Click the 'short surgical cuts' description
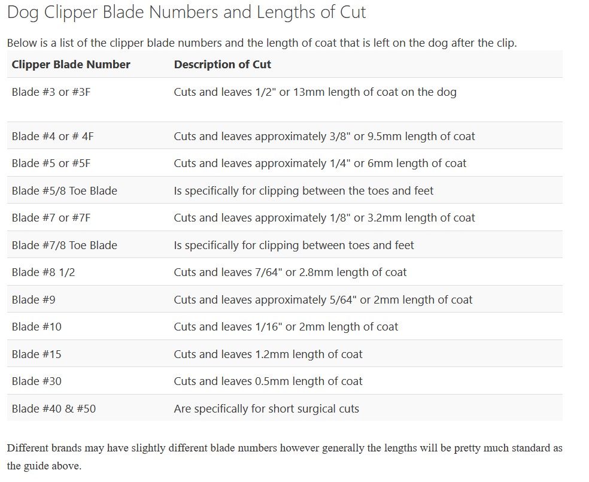Image resolution: width=589 pixels, height=482 pixels. pyautogui.click(x=266, y=408)
